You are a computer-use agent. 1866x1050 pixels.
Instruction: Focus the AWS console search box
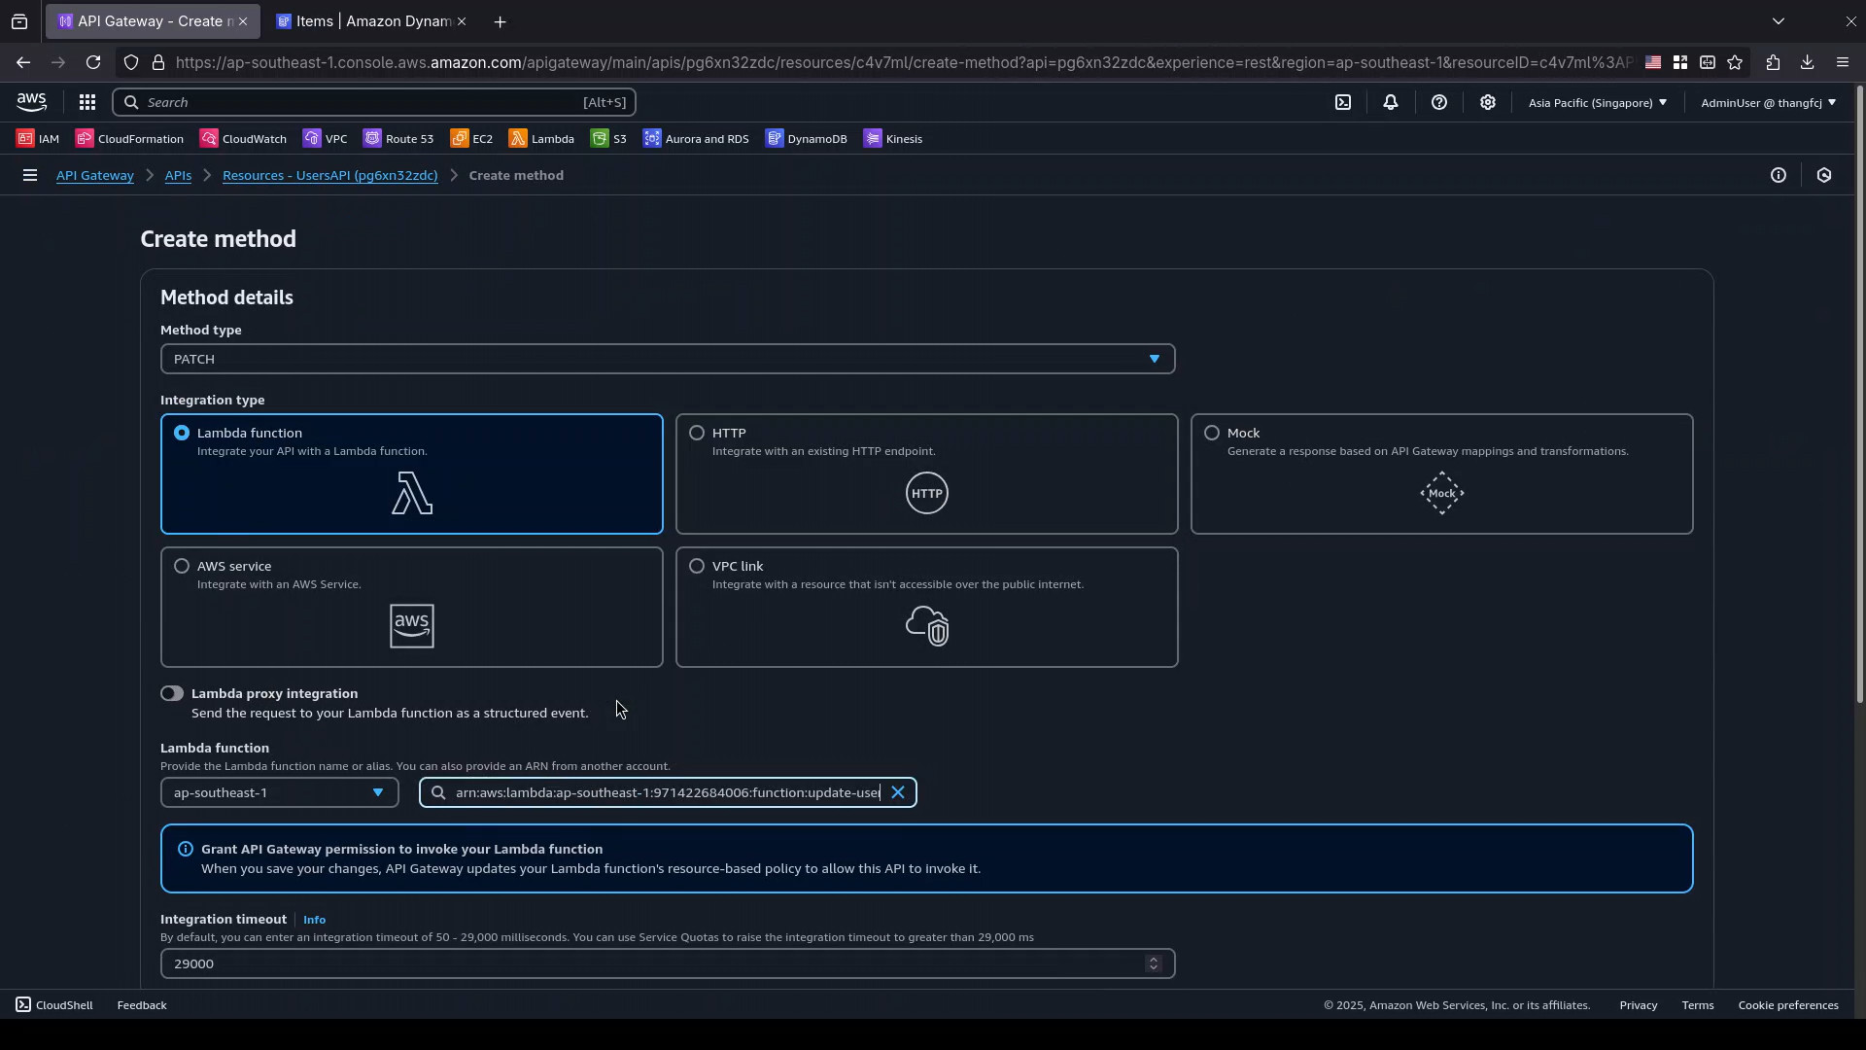tap(374, 102)
